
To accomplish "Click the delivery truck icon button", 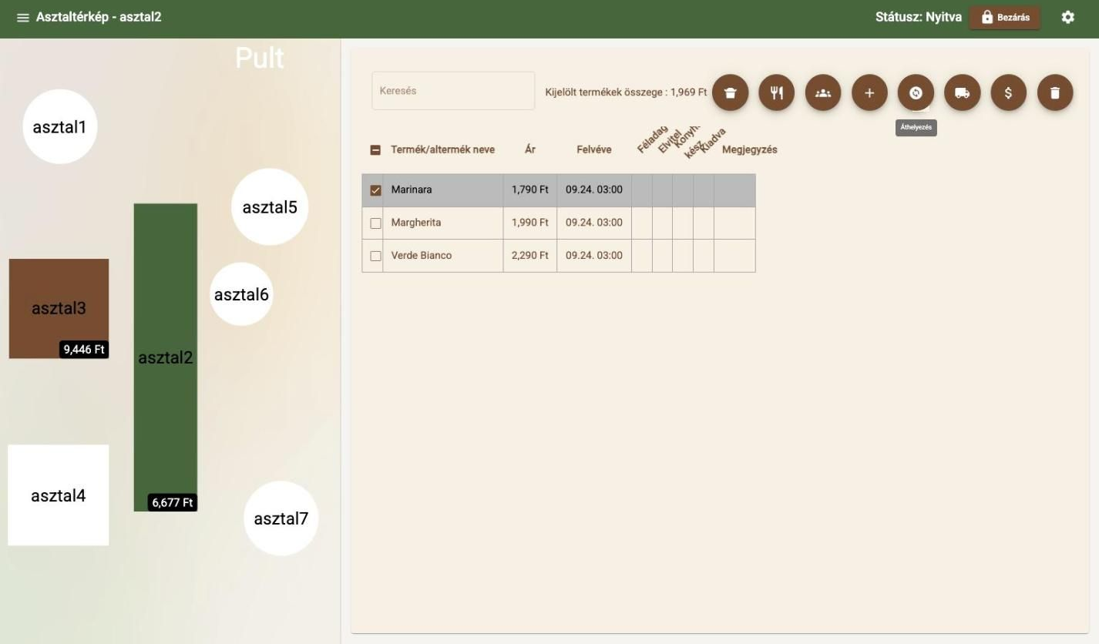I will tap(962, 93).
